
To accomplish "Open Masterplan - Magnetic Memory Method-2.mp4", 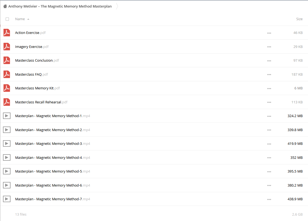I will (53, 130).
